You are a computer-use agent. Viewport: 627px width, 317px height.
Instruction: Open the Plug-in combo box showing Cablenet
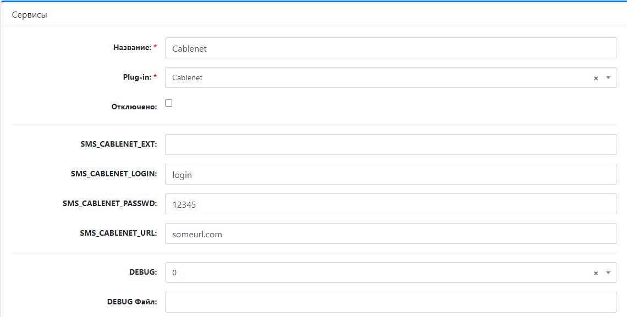pos(391,77)
